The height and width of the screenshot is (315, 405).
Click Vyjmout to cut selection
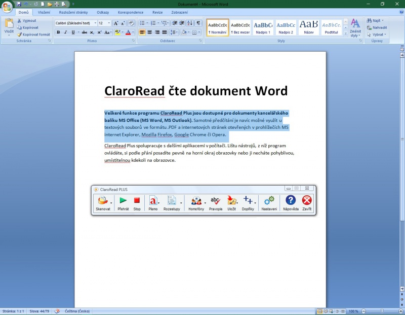click(27, 20)
